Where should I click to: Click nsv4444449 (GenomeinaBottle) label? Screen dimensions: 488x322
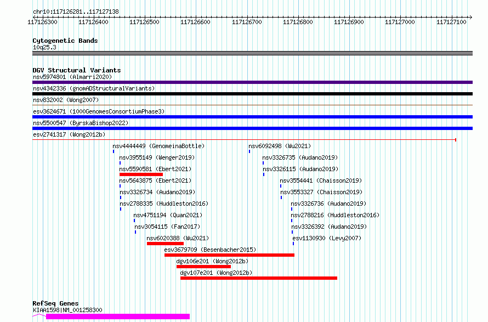pos(158,146)
